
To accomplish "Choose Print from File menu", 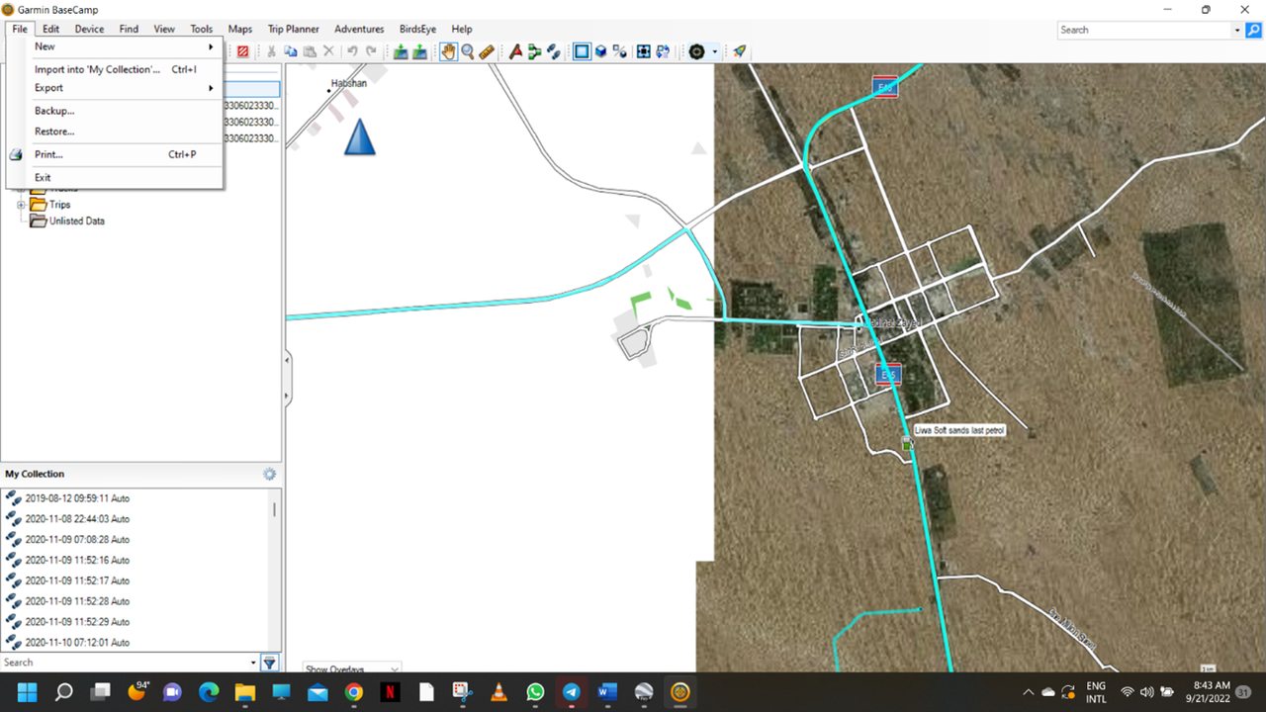I will coord(116,154).
